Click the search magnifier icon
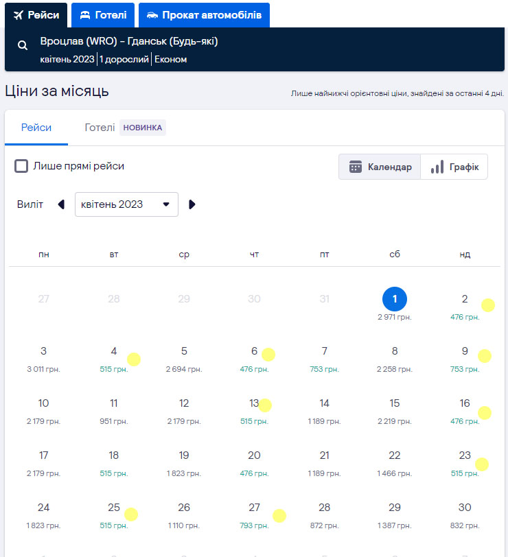508x557 pixels. pyautogui.click(x=23, y=45)
